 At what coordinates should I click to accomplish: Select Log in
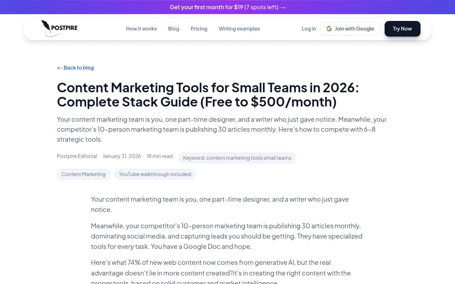pyautogui.click(x=309, y=29)
